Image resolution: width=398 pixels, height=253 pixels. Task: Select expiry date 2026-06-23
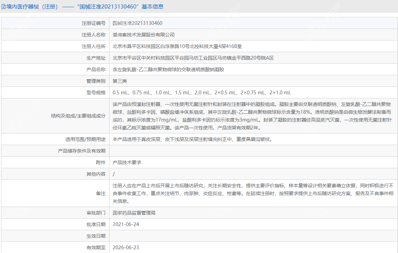[126, 248]
